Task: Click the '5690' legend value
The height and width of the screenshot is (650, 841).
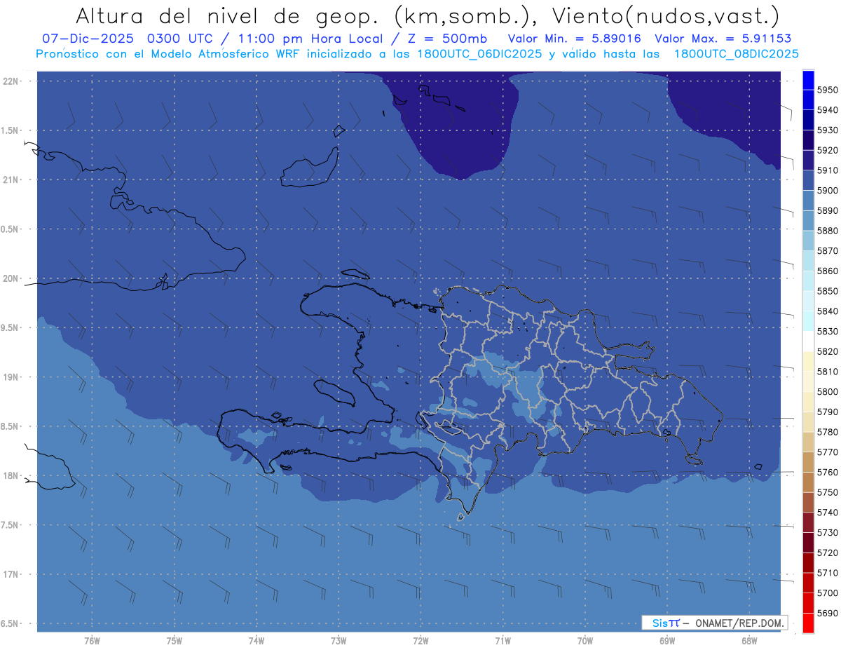Action: point(827,613)
